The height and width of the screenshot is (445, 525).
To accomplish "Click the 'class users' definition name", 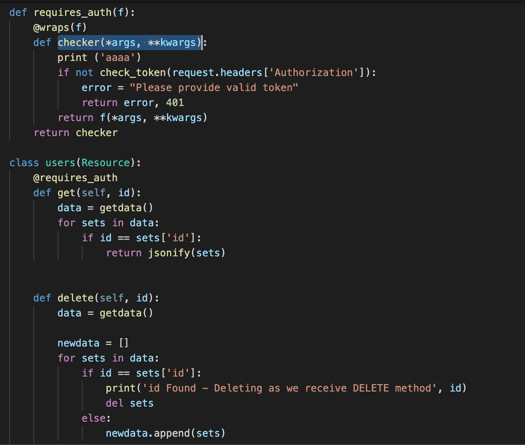I will pyautogui.click(x=60, y=163).
